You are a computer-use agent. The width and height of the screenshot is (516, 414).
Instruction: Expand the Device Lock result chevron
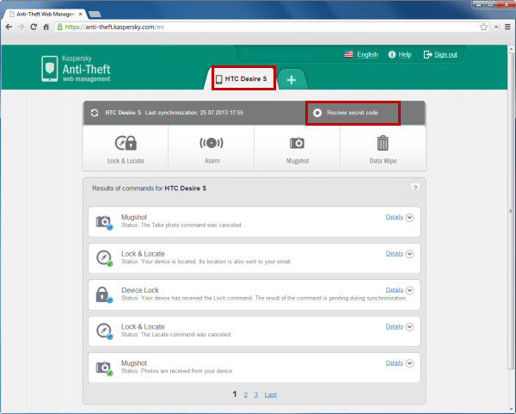(x=409, y=290)
